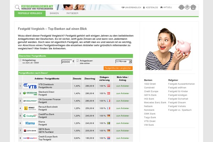Open the Comdirekt sidebar link
Screen dimensions: 213x142
(149, 88)
